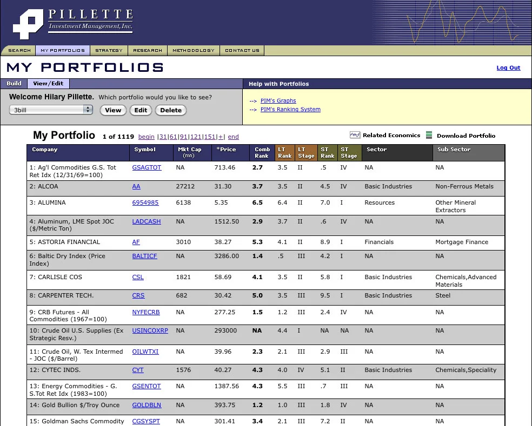Open the Methodology nav tab
Image resolution: width=532 pixels, height=426 pixels.
click(194, 51)
